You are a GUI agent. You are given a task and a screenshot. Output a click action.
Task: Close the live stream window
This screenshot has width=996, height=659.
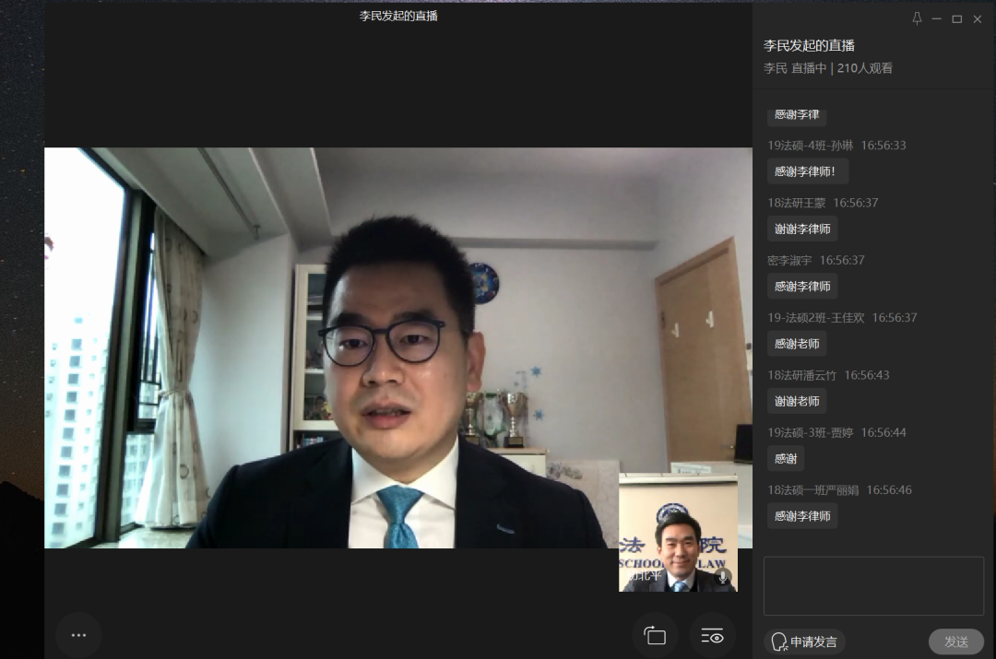click(978, 18)
